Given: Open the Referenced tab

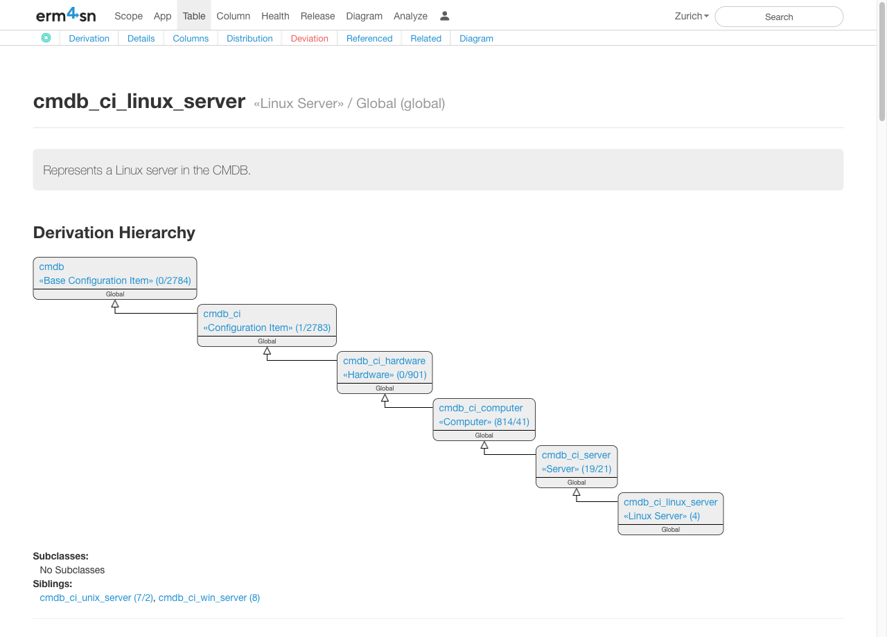Looking at the screenshot, I should [369, 38].
